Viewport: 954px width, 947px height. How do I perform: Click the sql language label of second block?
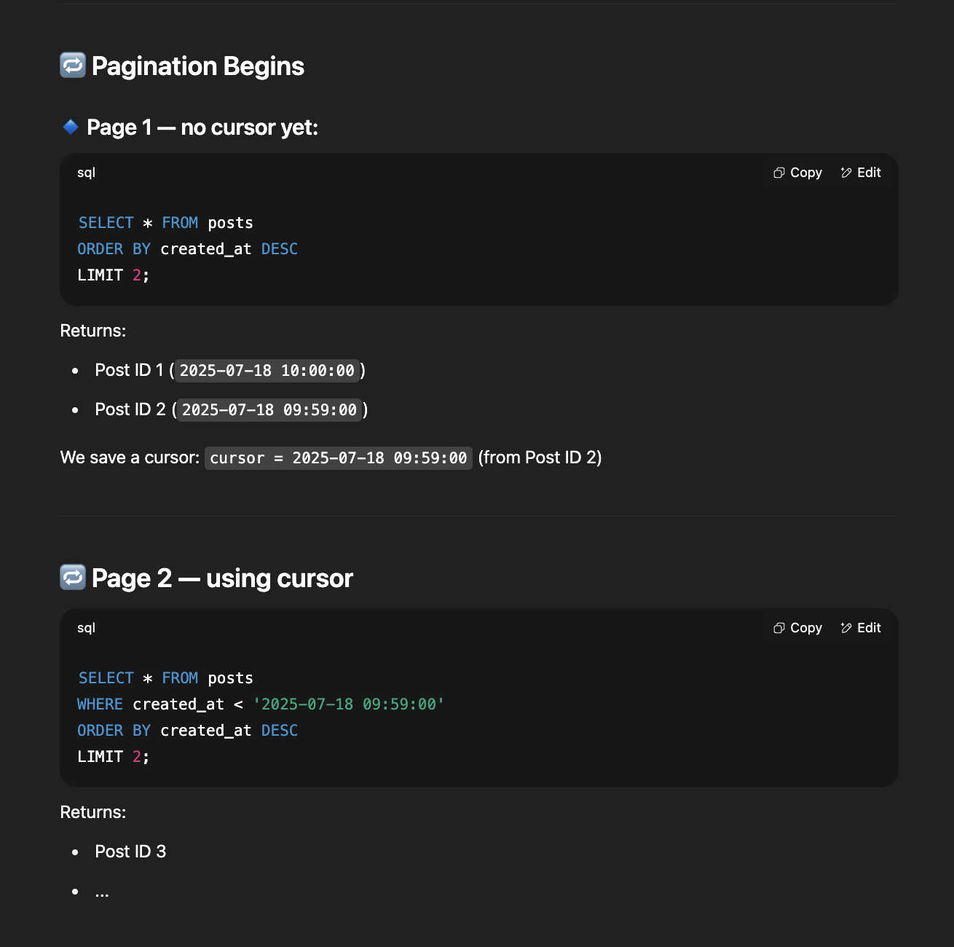(86, 628)
